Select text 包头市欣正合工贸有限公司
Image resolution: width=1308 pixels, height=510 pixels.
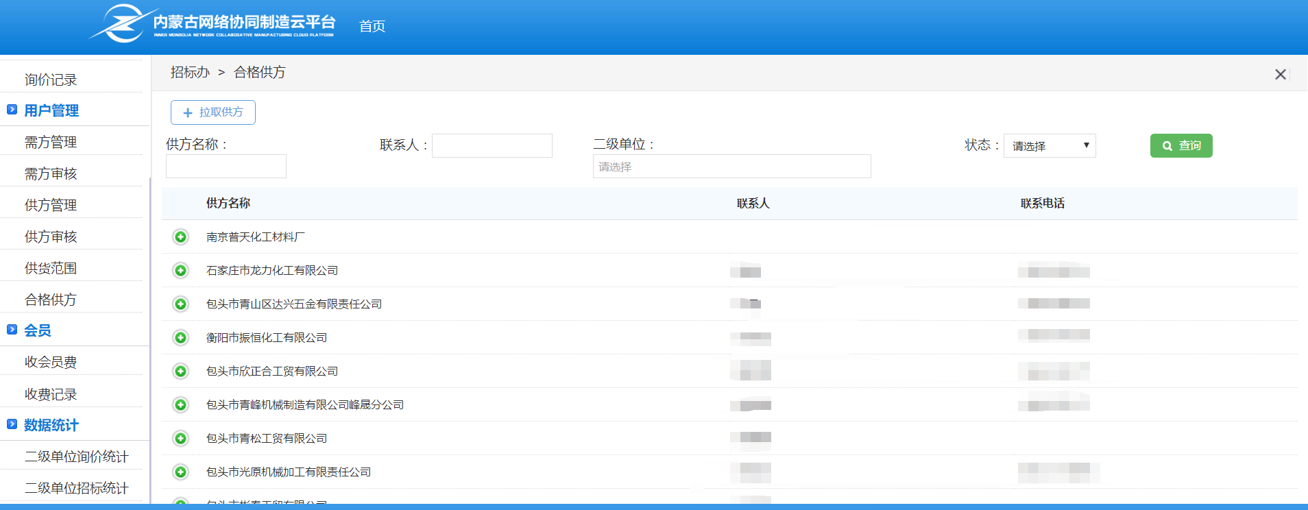coord(272,372)
